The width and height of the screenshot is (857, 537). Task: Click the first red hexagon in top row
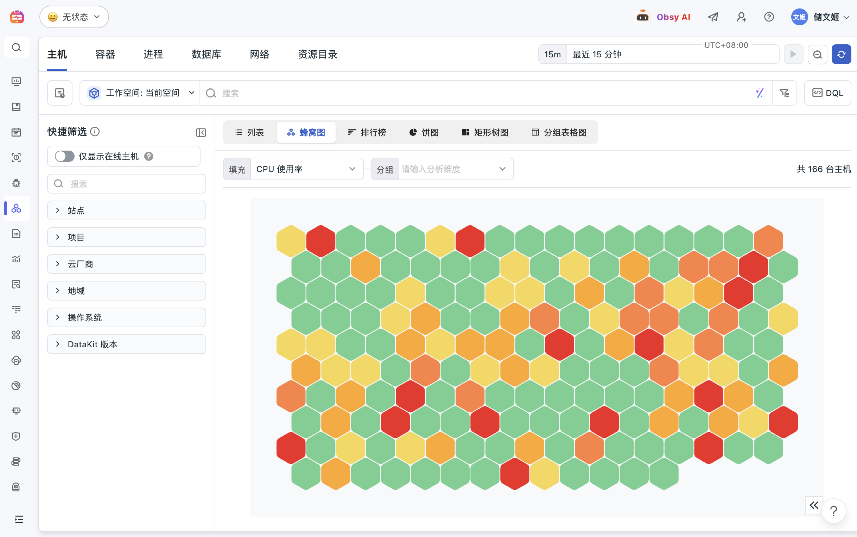[320, 241]
